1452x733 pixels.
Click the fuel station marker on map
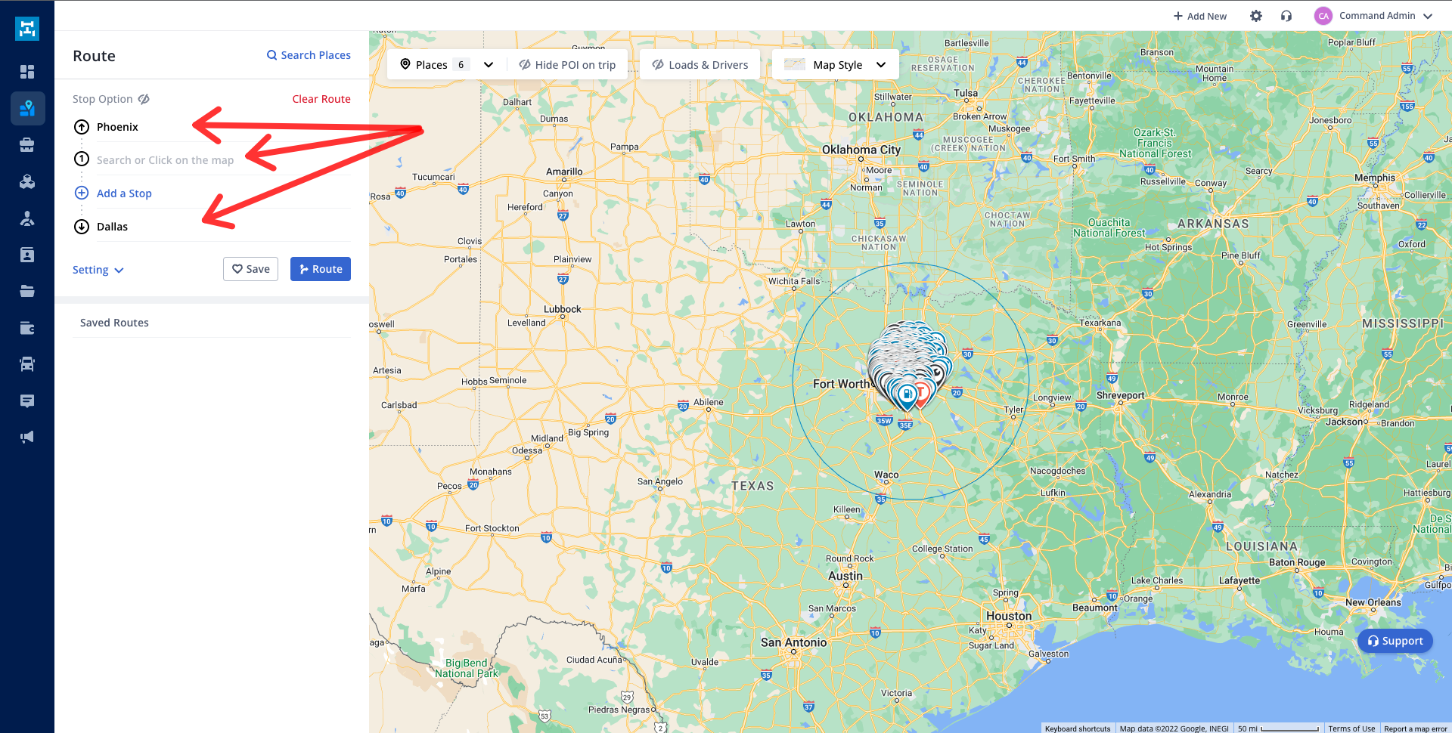[906, 394]
